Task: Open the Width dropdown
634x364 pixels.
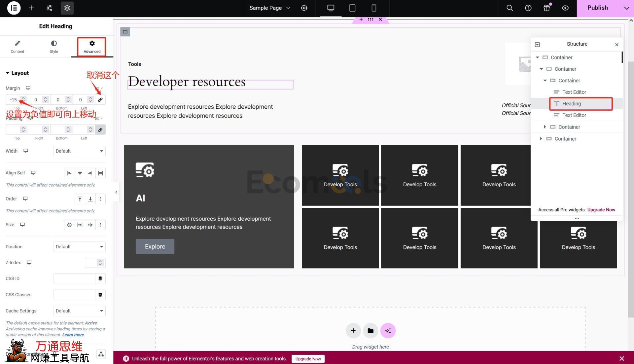Action: (79, 151)
